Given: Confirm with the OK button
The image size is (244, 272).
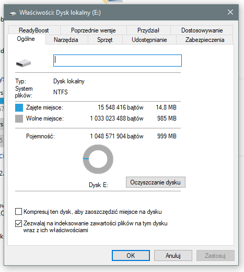Looking at the screenshot, I should tap(131, 256).
